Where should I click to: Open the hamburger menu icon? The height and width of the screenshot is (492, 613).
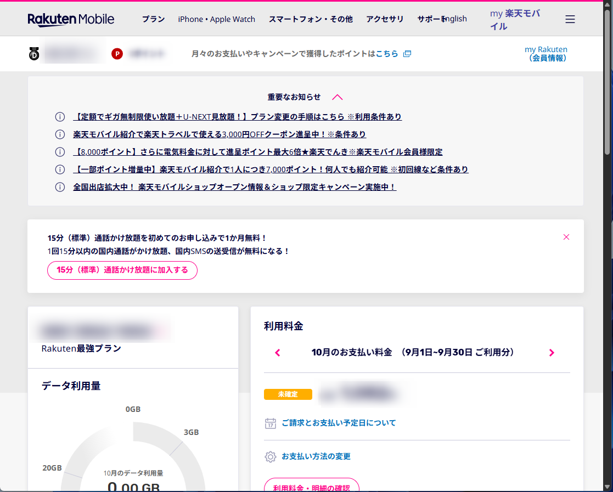click(x=570, y=19)
